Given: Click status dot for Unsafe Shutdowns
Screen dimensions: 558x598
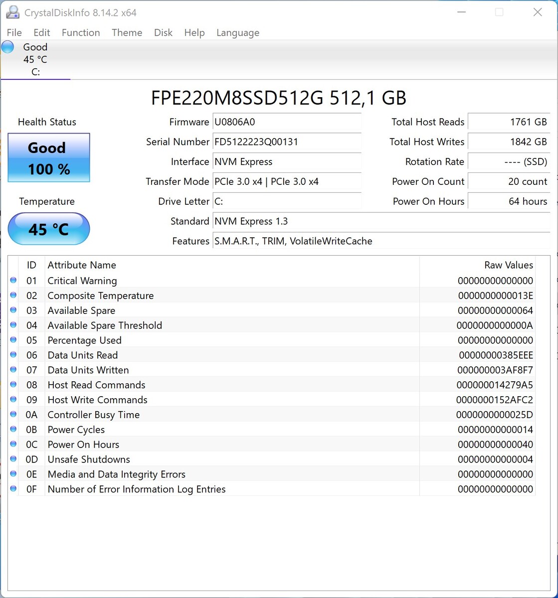Looking at the screenshot, I should tap(13, 459).
